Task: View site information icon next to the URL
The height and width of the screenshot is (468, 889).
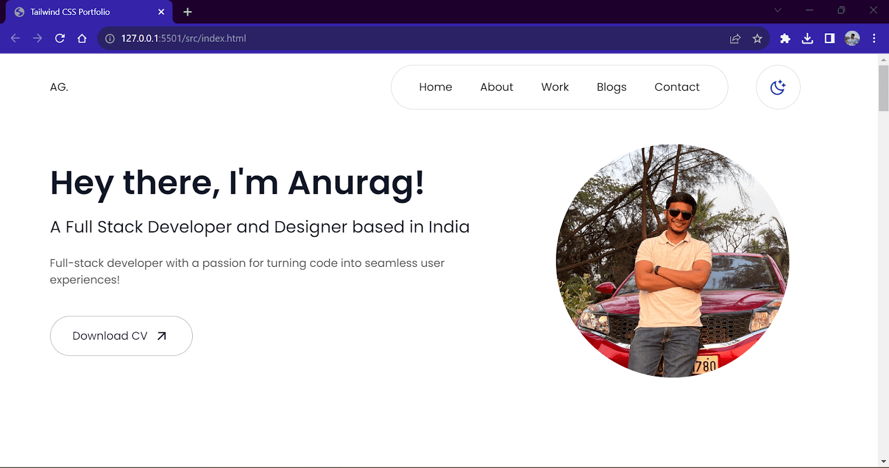Action: pyautogui.click(x=110, y=38)
